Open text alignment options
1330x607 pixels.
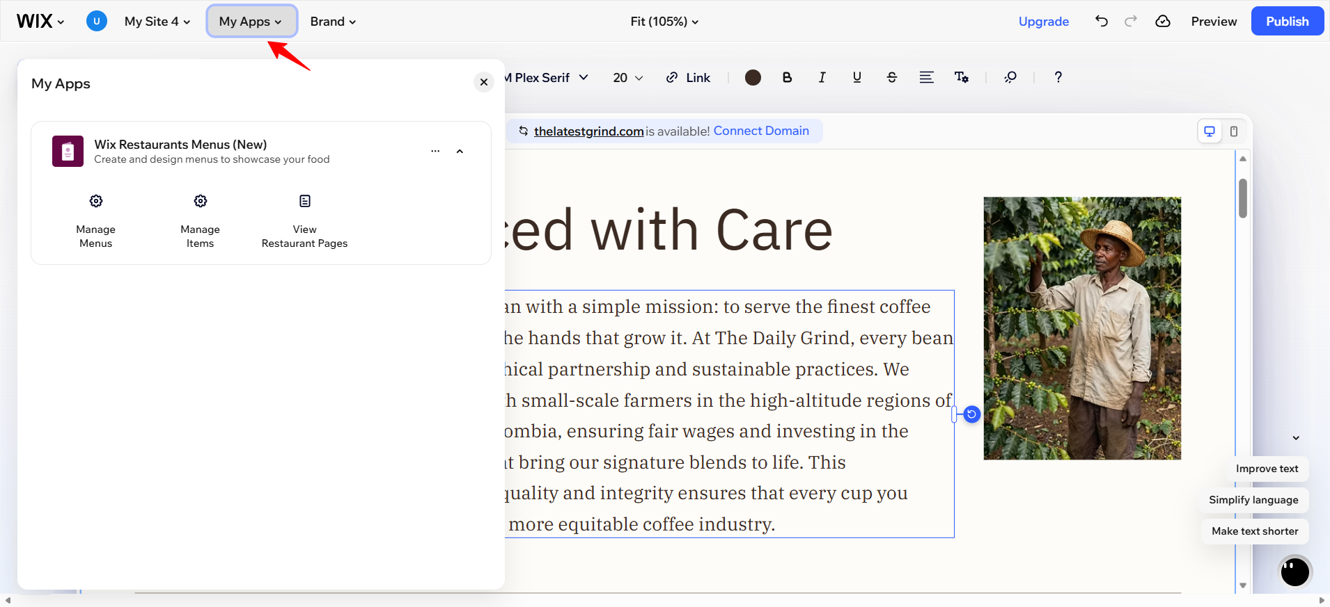926,77
